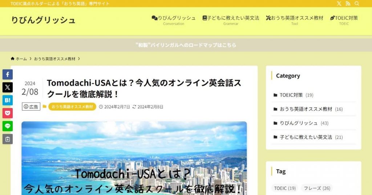Open the X (Twitter) icon in top bar
The image size is (372, 195).
339,4
